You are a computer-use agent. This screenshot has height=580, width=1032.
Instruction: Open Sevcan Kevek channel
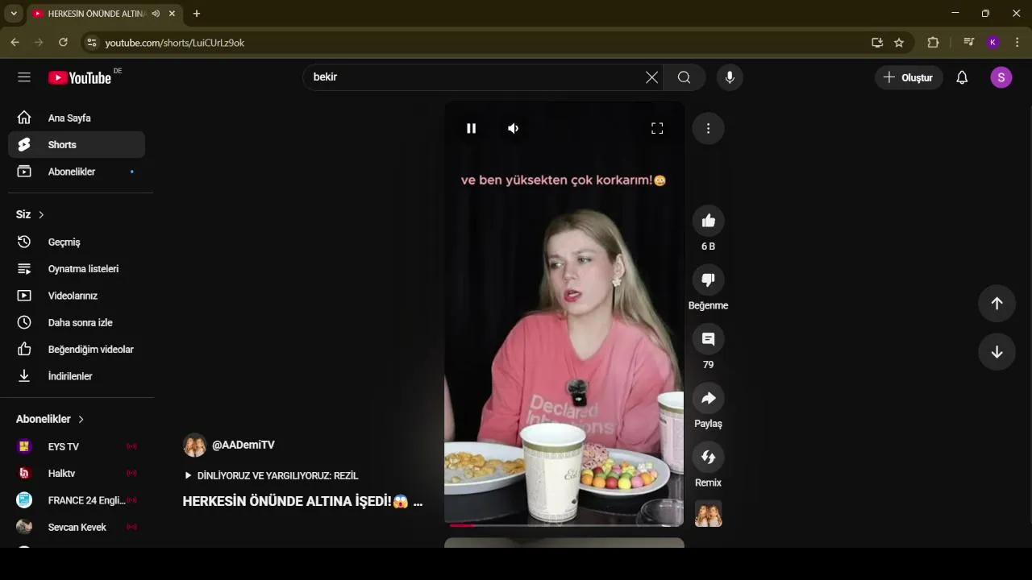pyautogui.click(x=77, y=527)
